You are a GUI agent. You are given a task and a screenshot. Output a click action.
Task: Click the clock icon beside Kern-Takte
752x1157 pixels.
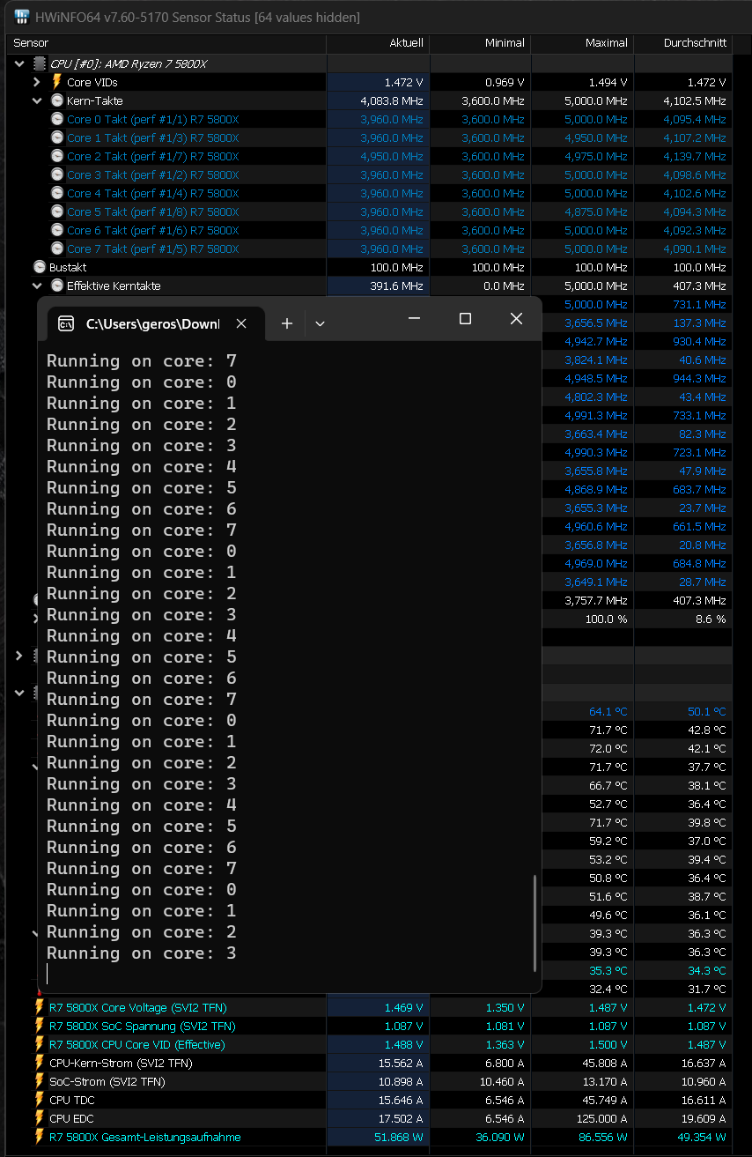pos(57,100)
